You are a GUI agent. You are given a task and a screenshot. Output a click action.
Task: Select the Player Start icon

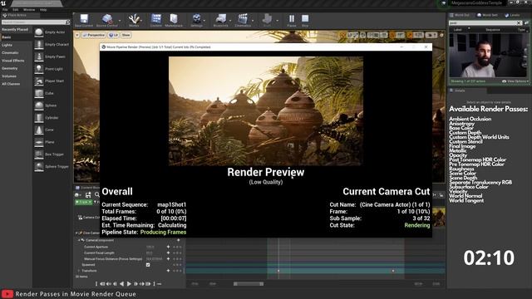click(x=39, y=81)
